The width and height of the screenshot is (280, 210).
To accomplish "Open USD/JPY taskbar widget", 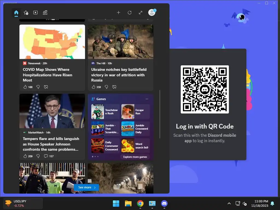I will 23,203.
